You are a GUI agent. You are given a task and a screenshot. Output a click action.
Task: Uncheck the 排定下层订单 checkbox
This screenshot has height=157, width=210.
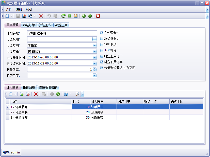102,62
